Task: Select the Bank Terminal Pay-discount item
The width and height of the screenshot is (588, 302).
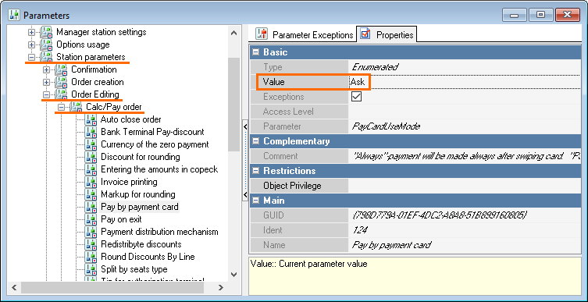Action: click(152, 132)
